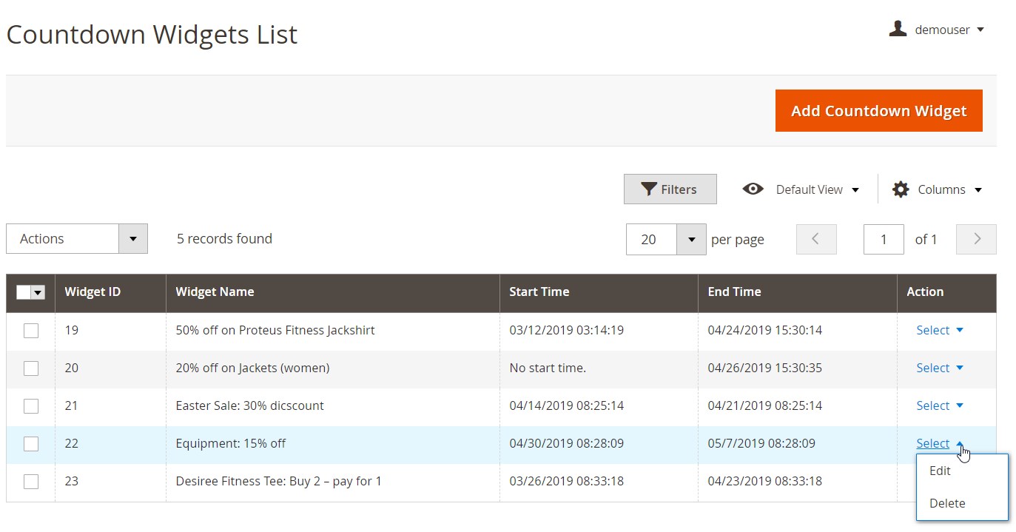Select the checkbox for Easter Sale row

pos(31,406)
